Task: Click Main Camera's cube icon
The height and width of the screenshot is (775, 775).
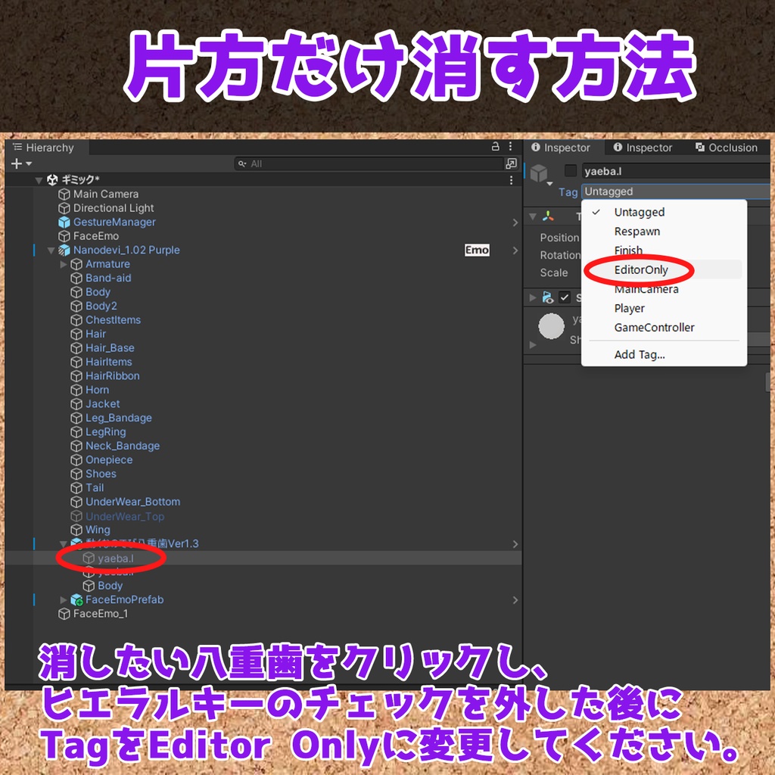Action: (x=64, y=194)
